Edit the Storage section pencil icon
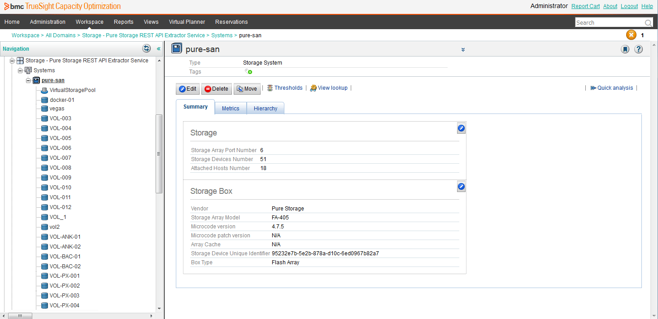 coord(461,128)
